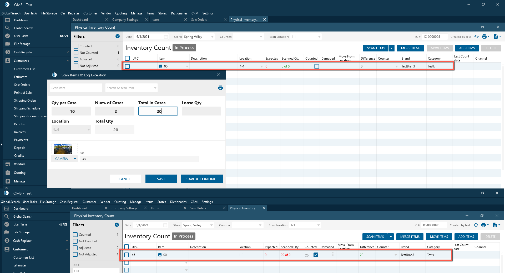Switch to Items tab in lower window

tap(155, 208)
